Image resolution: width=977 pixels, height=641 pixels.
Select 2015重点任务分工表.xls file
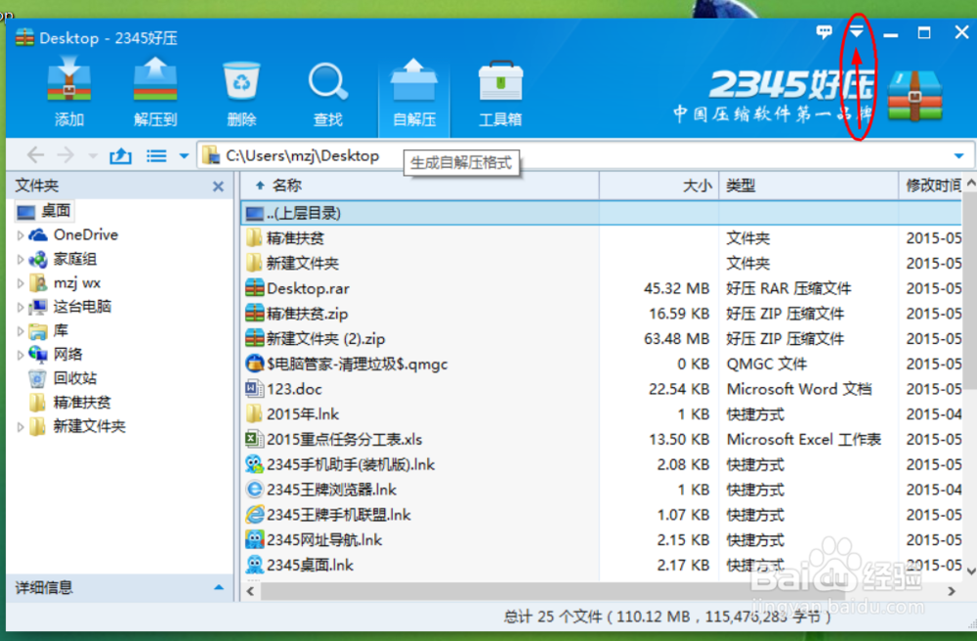click(601, 439)
